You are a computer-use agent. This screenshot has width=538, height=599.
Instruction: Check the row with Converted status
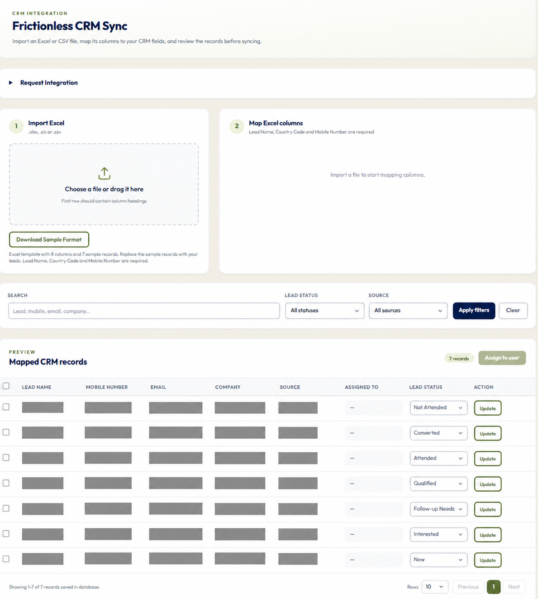click(x=6, y=432)
